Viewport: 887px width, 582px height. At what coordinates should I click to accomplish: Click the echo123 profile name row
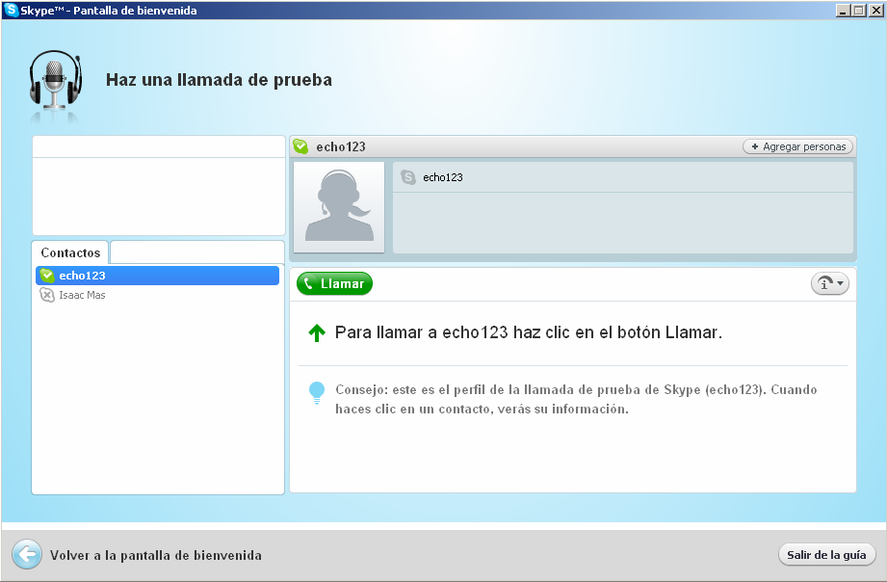coord(623,177)
